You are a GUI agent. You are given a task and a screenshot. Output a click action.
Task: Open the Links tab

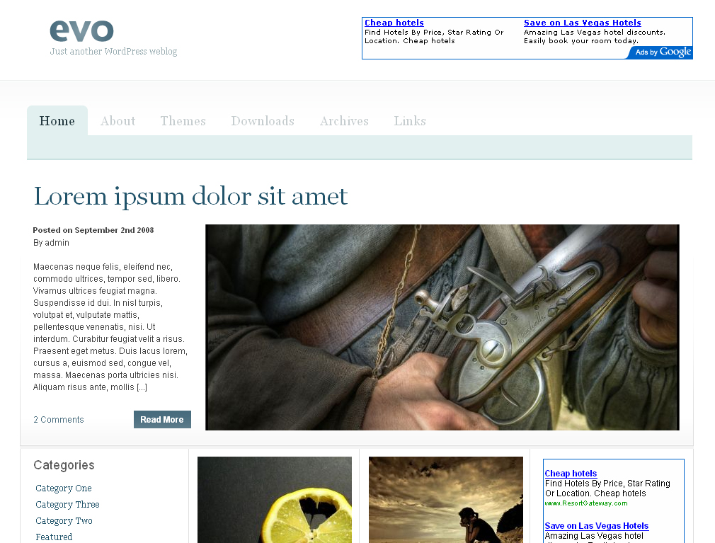[x=410, y=121]
